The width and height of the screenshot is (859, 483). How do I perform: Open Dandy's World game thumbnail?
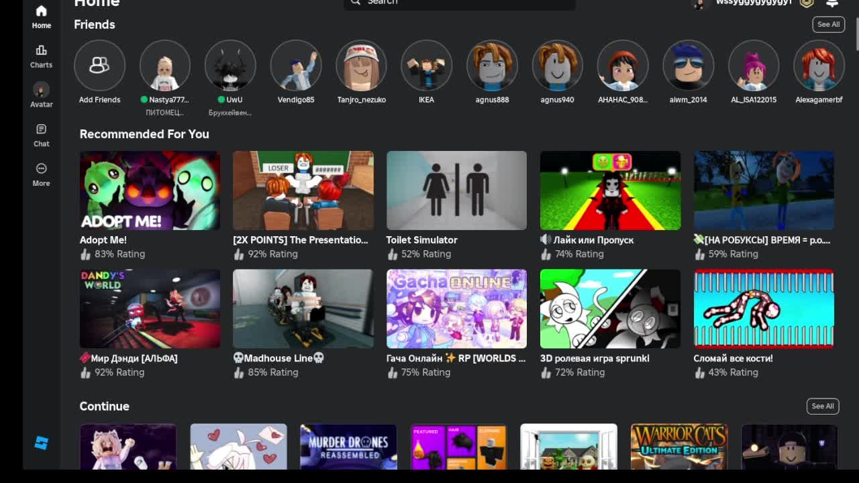point(150,309)
